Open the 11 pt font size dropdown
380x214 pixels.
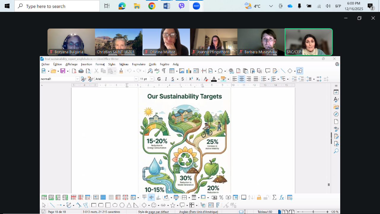coord(152,79)
